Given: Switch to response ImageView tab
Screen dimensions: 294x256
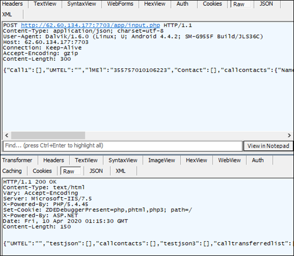Looking at the screenshot, I should point(162,160).
